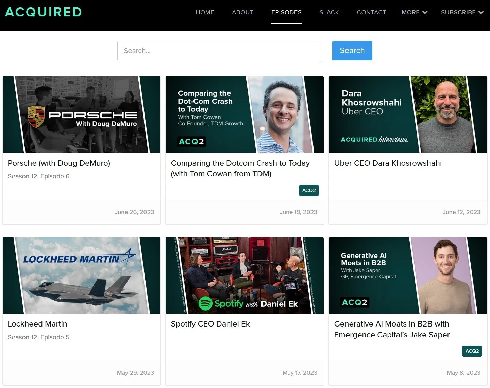Viewport: 490px width, 388px height.
Task: Click the ACQUIRED logo
Action: click(44, 12)
